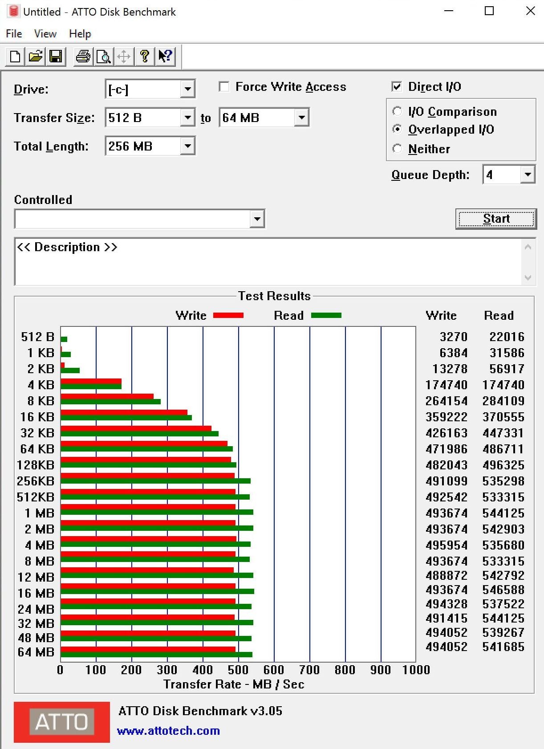The width and height of the screenshot is (544, 749).
Task: Open the Queue Depth dropdown
Action: (x=528, y=175)
